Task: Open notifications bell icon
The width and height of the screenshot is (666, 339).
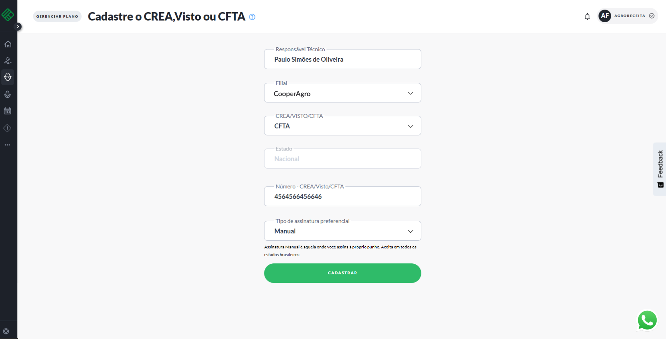Action: pos(587,16)
